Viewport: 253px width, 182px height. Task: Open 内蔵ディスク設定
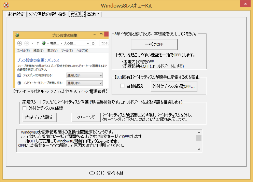[x=39, y=117]
